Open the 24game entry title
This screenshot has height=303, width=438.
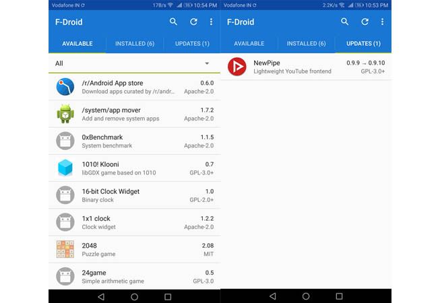click(94, 273)
